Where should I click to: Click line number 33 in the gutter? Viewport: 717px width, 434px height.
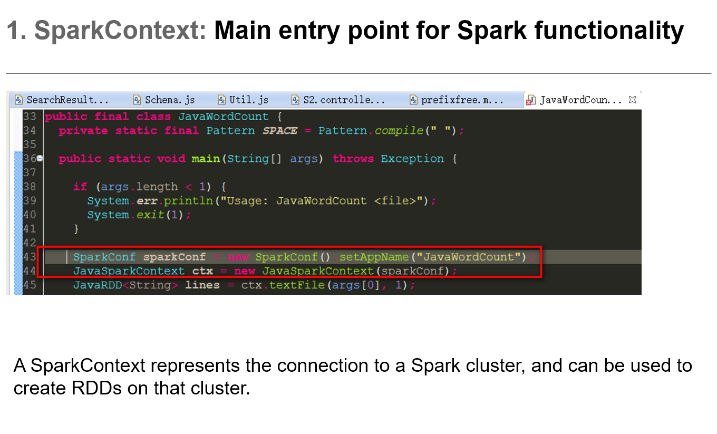pyautogui.click(x=30, y=117)
